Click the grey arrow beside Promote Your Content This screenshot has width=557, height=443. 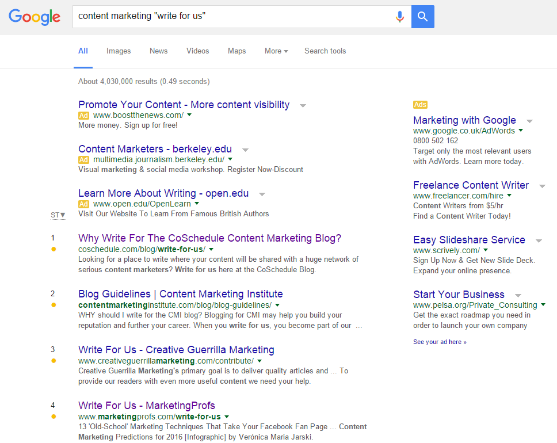303,105
